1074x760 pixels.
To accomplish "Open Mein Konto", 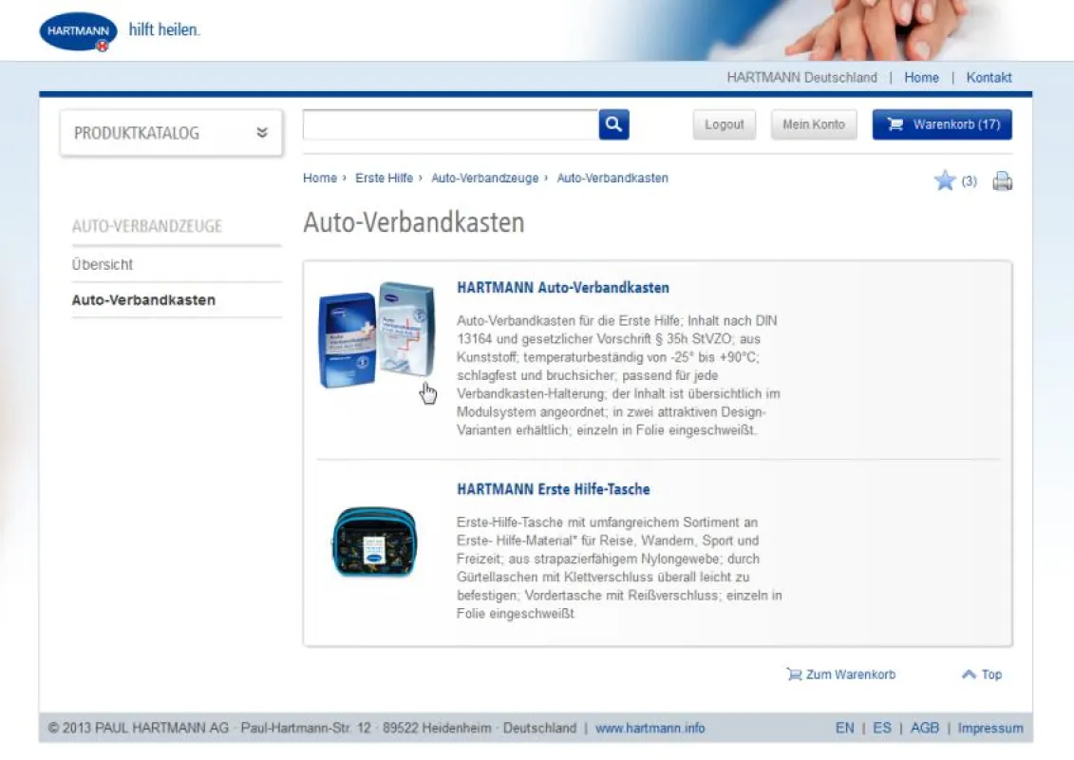I will click(x=814, y=124).
